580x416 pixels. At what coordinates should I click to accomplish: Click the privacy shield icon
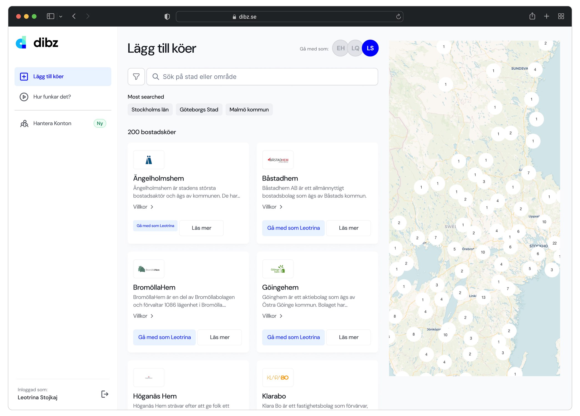[167, 17]
